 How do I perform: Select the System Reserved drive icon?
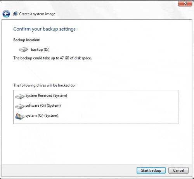coord(20,96)
